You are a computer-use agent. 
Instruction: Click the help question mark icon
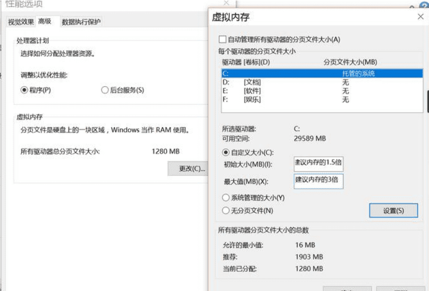click(424, 5)
